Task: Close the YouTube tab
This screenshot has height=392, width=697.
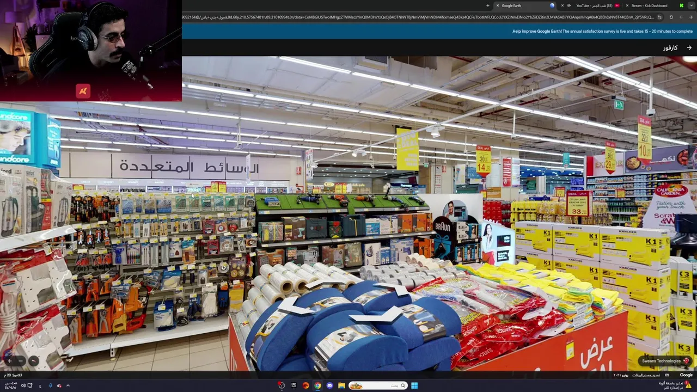Action: point(563,5)
